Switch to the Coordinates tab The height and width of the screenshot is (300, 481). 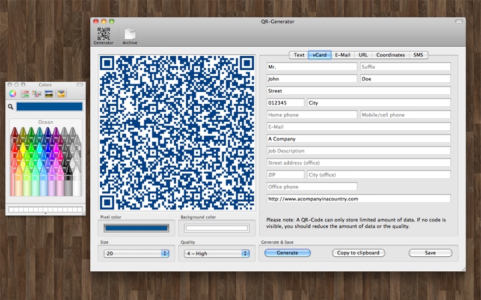pyautogui.click(x=390, y=55)
